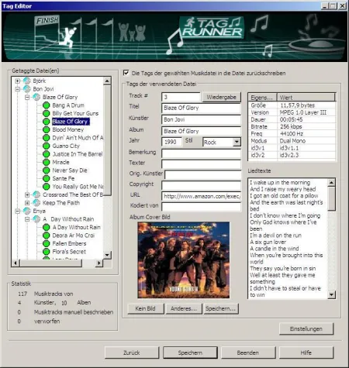Click into the Orig. Künstler field
349x368 pixels.
pos(202,174)
